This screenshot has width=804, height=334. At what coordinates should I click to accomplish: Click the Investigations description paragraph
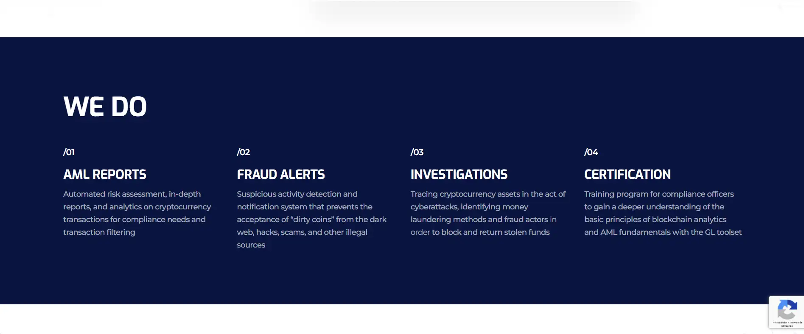coord(487,213)
